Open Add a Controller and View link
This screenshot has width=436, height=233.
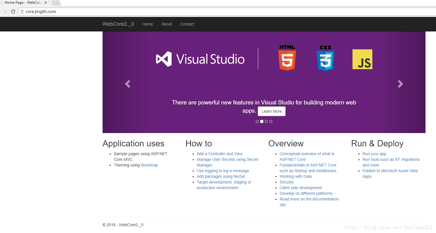click(220, 154)
